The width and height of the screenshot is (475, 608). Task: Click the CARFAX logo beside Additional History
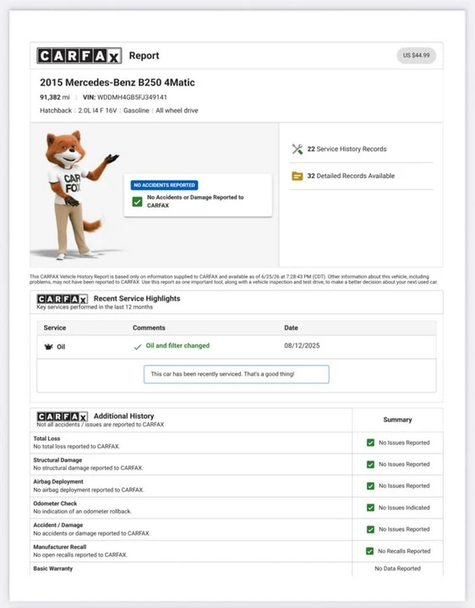click(x=62, y=416)
